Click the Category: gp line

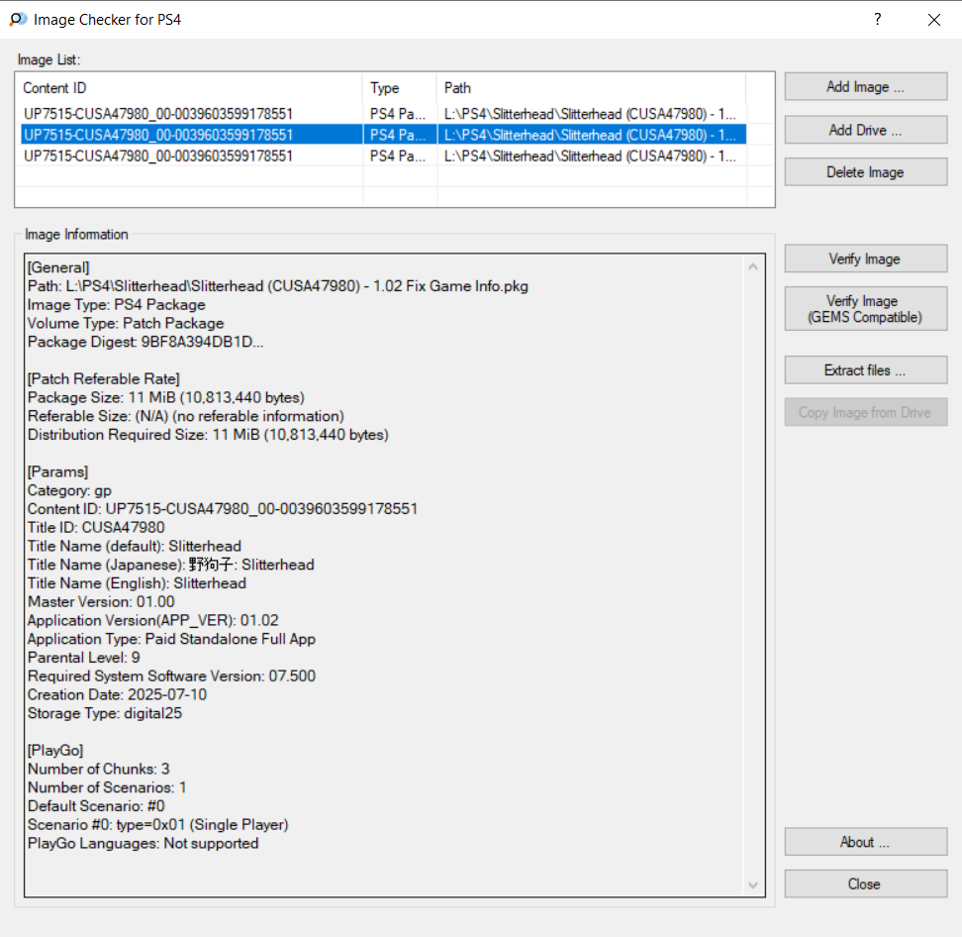click(69, 490)
